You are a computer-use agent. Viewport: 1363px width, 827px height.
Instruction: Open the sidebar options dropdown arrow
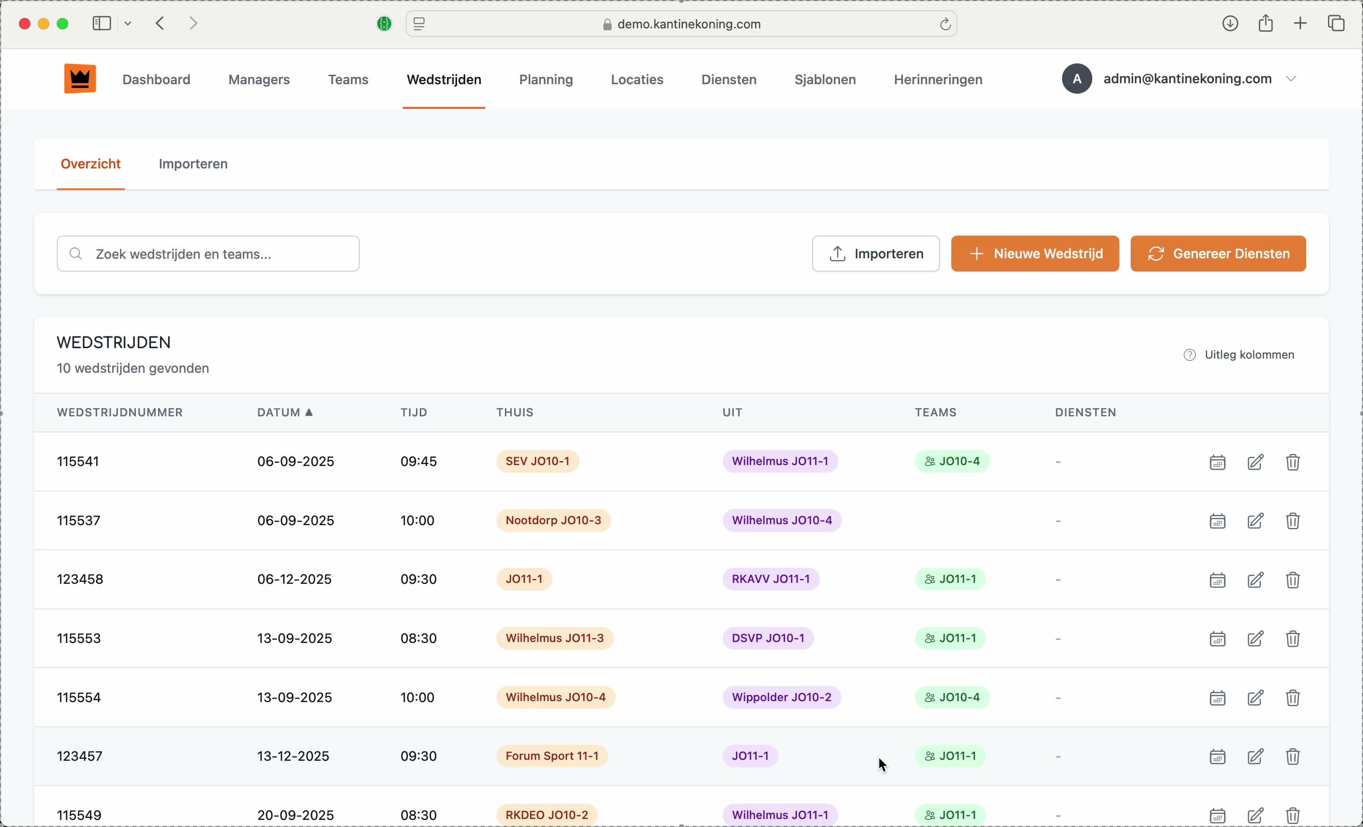pyautogui.click(x=128, y=24)
